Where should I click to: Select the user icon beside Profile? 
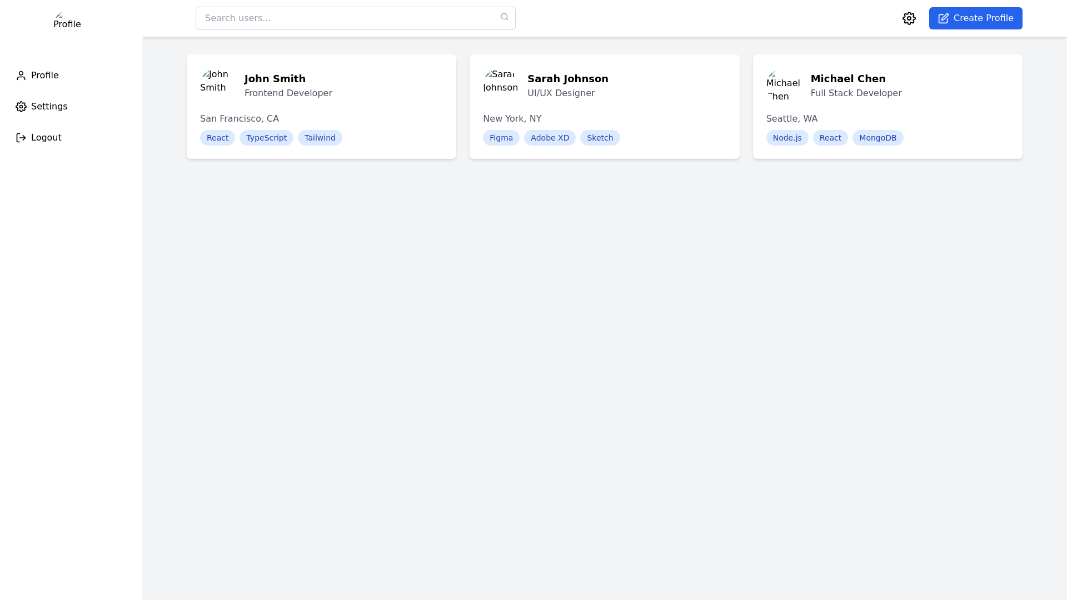tap(21, 76)
